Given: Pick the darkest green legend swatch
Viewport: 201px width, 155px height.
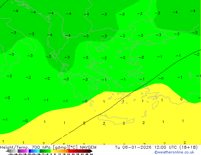Looking at the screenshot, I should click(41, 151).
